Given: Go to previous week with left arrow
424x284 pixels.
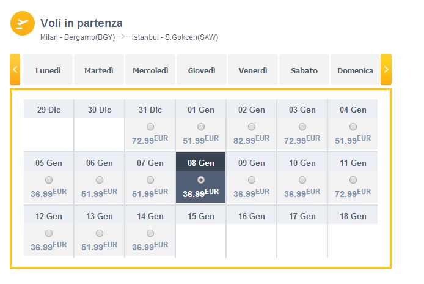Looking at the screenshot, I should point(15,69).
